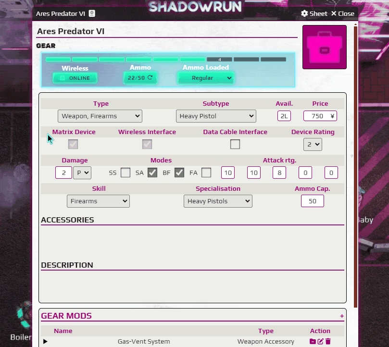The width and height of the screenshot is (389, 347).
Task: Click the fourth Attack rating field
Action: [x=305, y=173]
